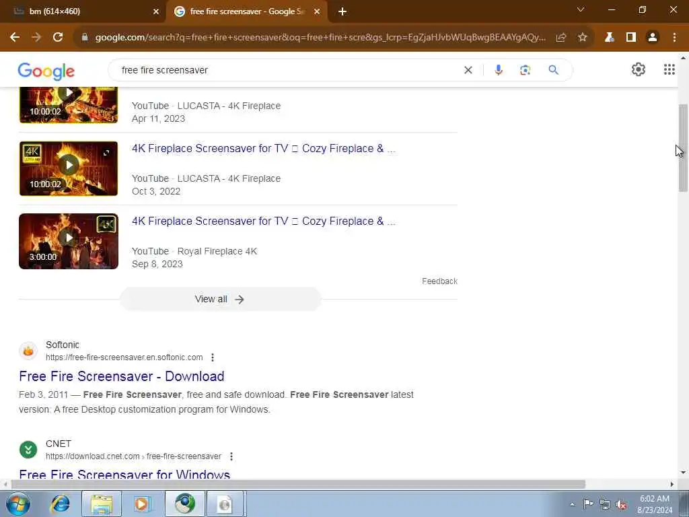Screen dimensions: 689x517
Task: Bookmark this page with the star
Action: [583, 38]
